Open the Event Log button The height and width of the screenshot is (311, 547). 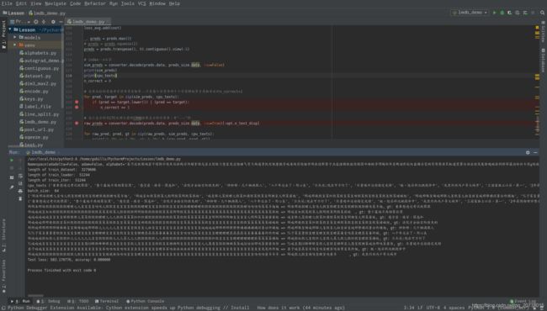pos(523,301)
